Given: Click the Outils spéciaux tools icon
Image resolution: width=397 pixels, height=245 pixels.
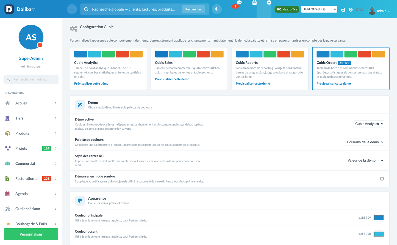Looking at the screenshot, I should 8,209.
